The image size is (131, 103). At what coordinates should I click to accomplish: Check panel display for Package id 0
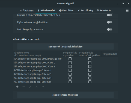[70, 59]
